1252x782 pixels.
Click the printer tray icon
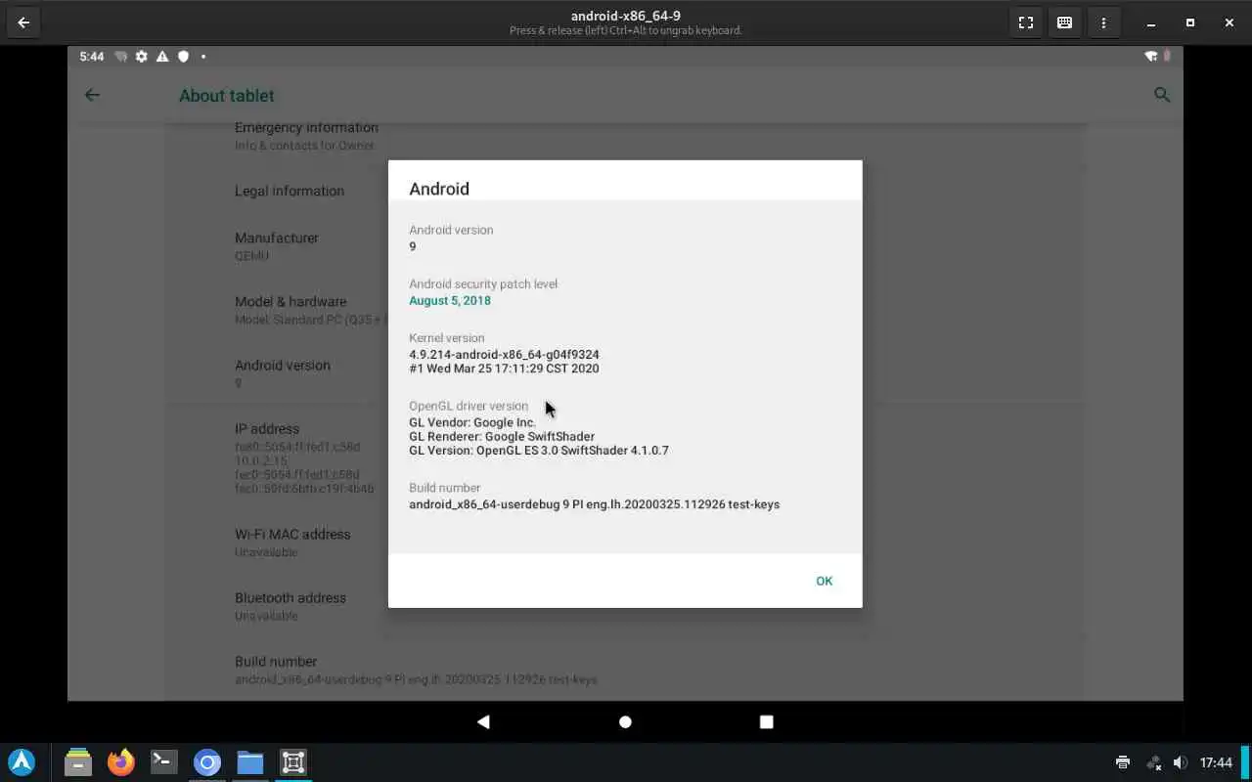(1123, 762)
